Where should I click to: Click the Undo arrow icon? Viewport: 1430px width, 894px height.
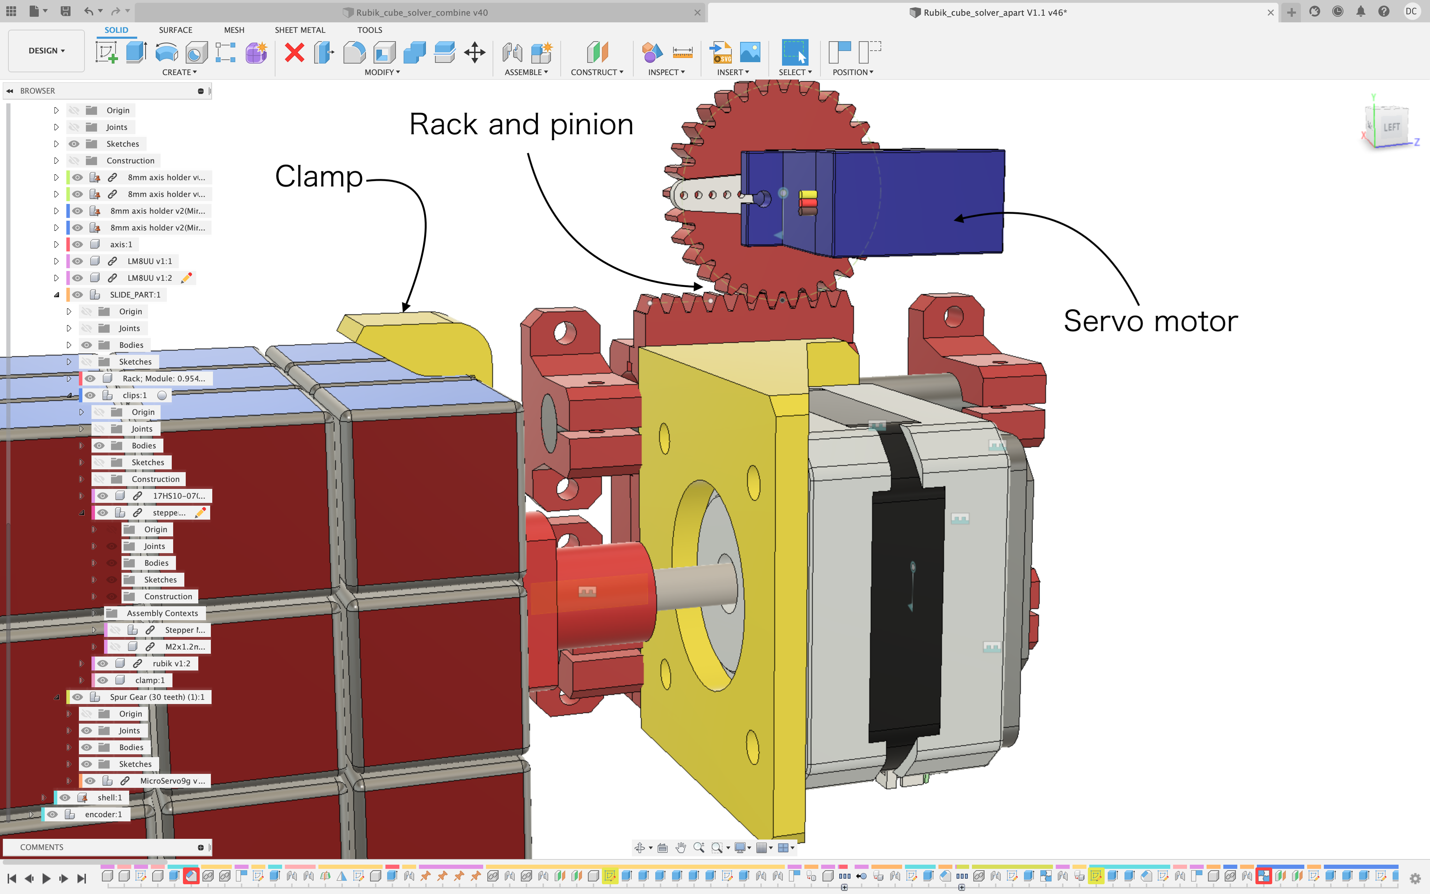click(x=89, y=11)
